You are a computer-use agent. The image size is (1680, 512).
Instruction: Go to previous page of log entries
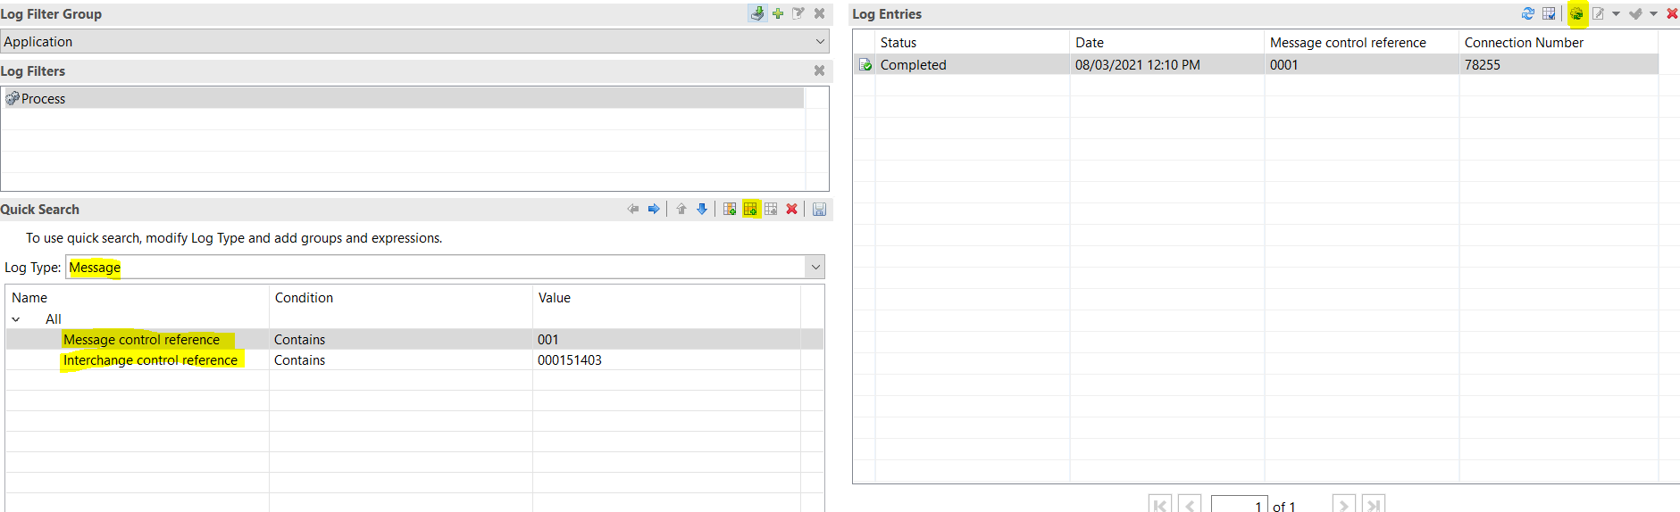click(x=1190, y=504)
